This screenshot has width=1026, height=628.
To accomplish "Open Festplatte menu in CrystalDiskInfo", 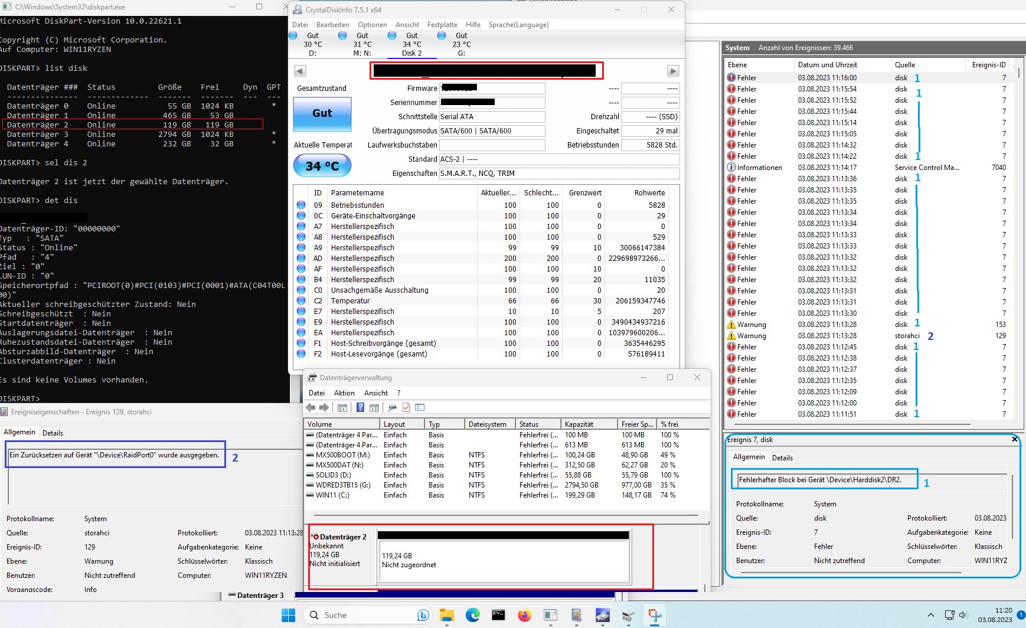I will (442, 25).
